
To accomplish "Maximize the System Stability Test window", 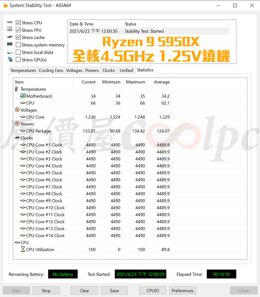I will click(235, 5).
